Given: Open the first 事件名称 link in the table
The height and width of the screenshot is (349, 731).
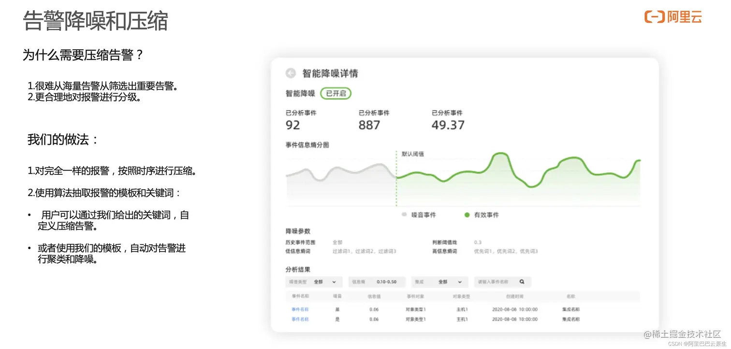Looking at the screenshot, I should point(301,308).
